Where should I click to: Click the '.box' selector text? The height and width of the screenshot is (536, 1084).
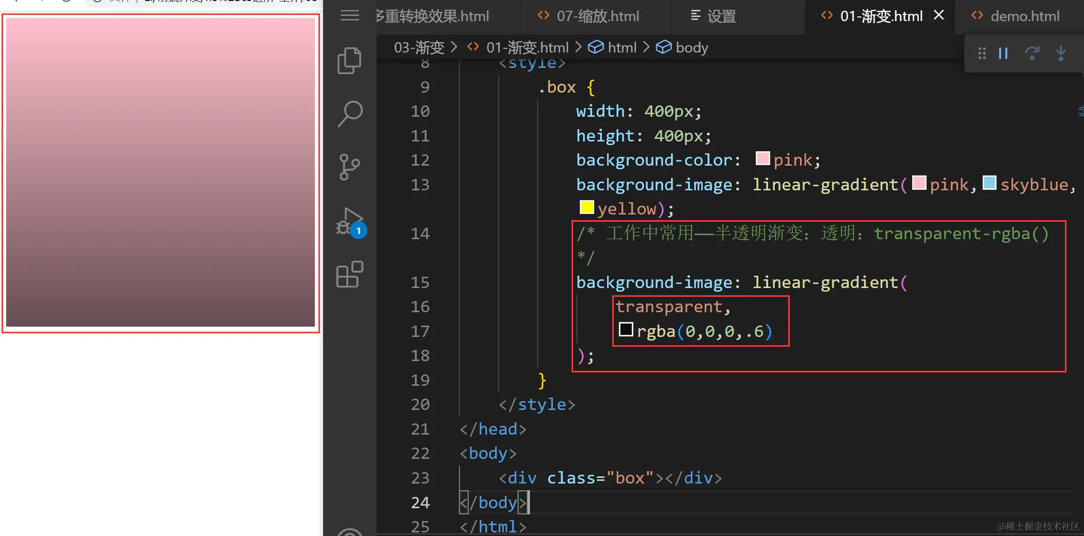tap(557, 87)
